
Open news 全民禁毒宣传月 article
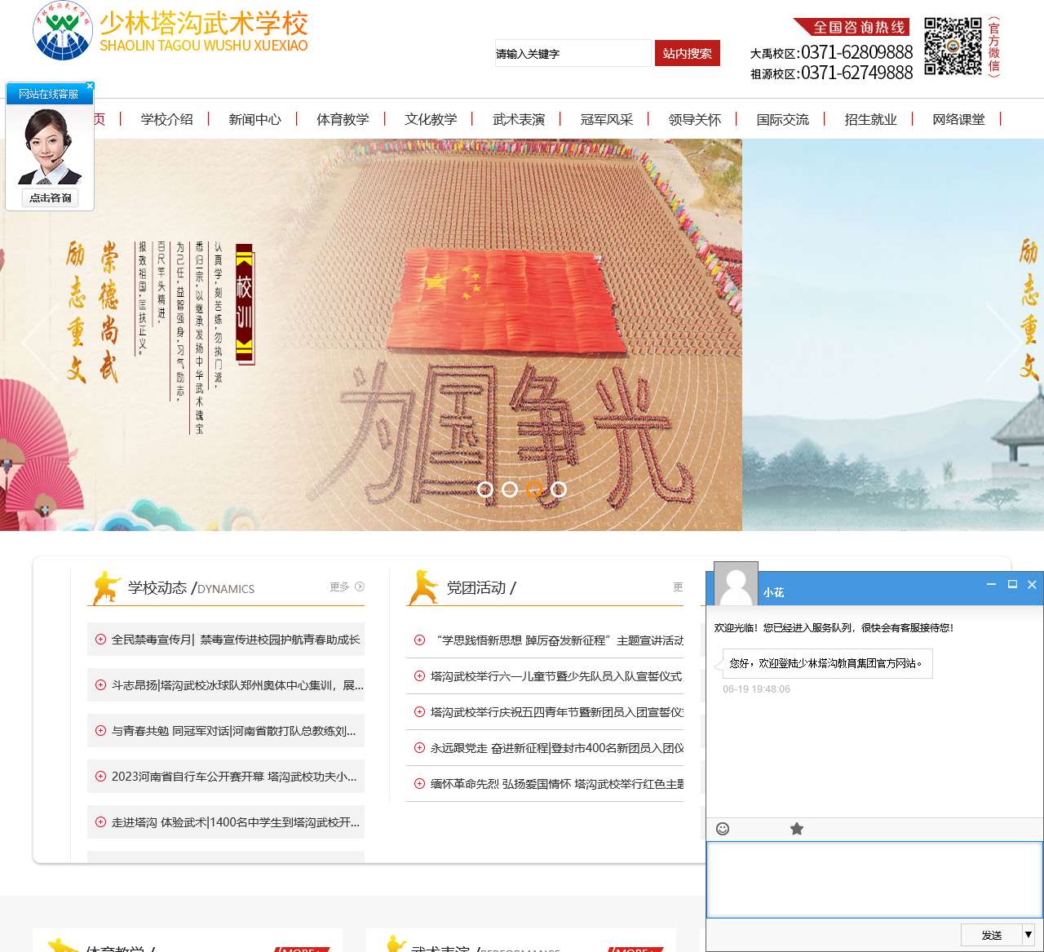(x=236, y=640)
